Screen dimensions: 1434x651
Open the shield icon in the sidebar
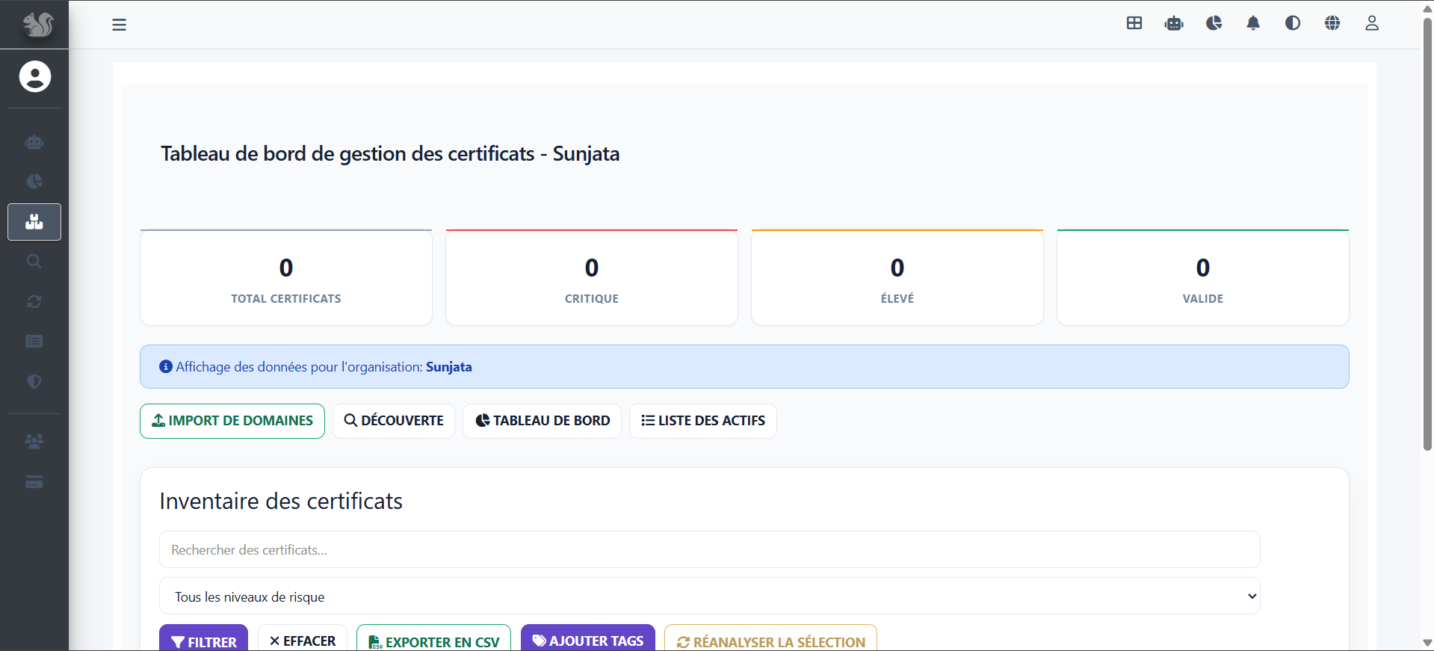click(34, 382)
